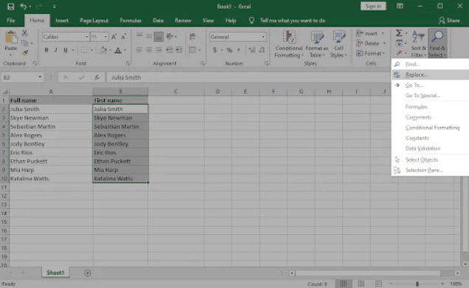Viewport: 469px width, 288px height.
Task: Click the Merge & Center icon
Action: (192, 50)
